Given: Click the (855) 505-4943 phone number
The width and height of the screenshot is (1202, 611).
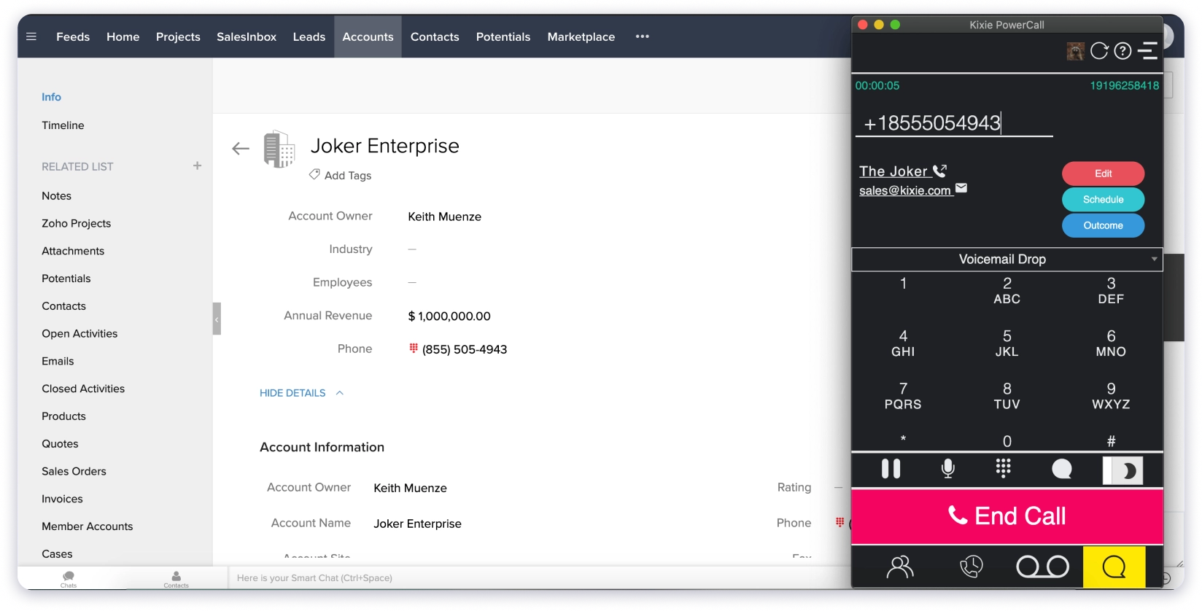Looking at the screenshot, I should (465, 349).
